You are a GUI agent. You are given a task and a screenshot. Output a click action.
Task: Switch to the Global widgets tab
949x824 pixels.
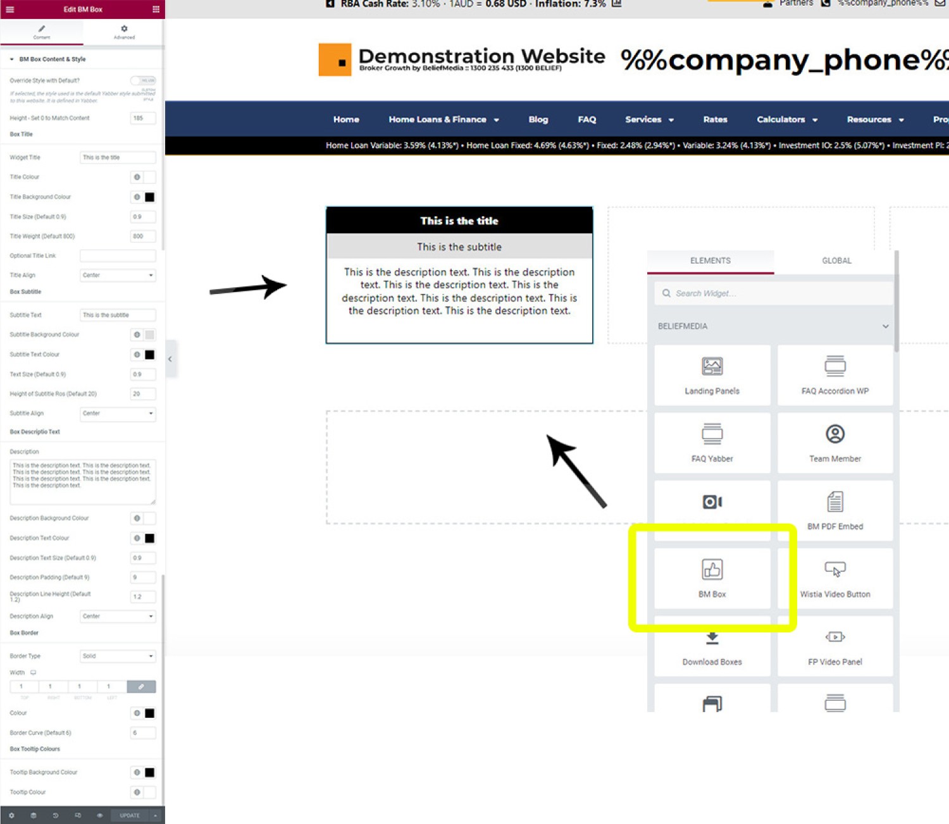pos(836,261)
